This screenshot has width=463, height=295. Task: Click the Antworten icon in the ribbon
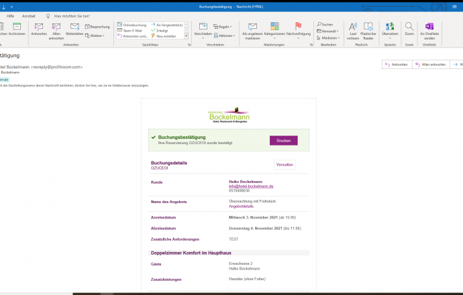click(x=39, y=29)
